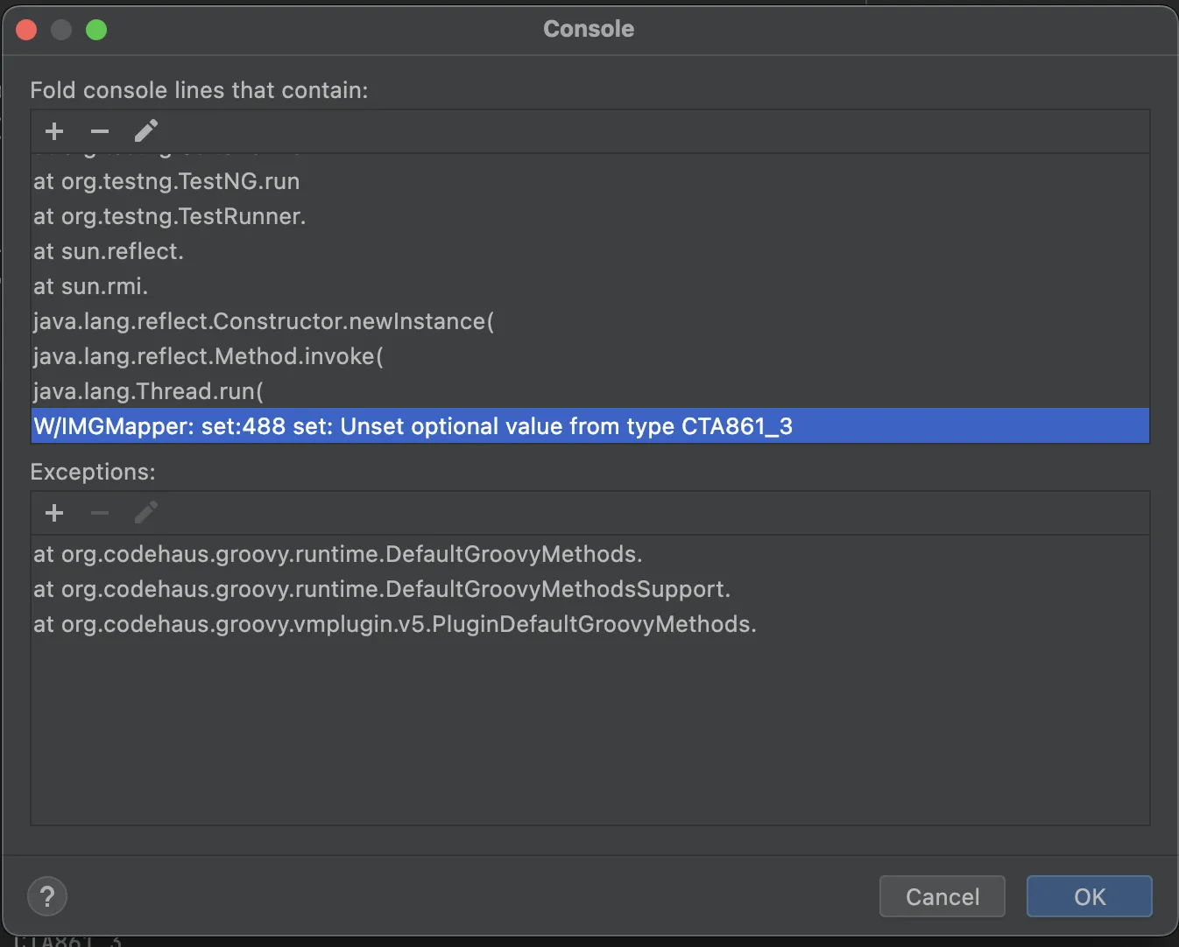Image resolution: width=1179 pixels, height=947 pixels.
Task: Select 'at sun.reflect.' fold entry
Action: (109, 251)
